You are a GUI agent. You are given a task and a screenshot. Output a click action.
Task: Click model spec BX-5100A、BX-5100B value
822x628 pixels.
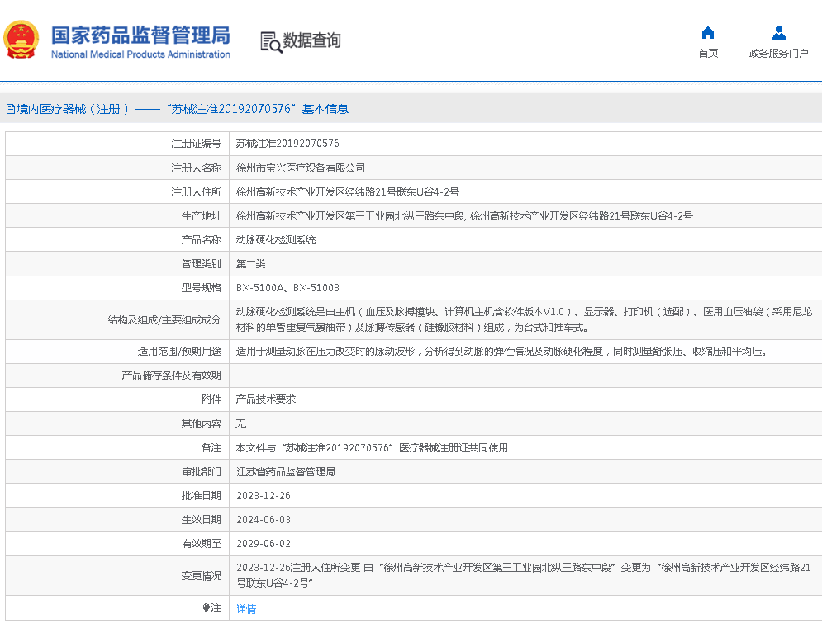tap(287, 288)
